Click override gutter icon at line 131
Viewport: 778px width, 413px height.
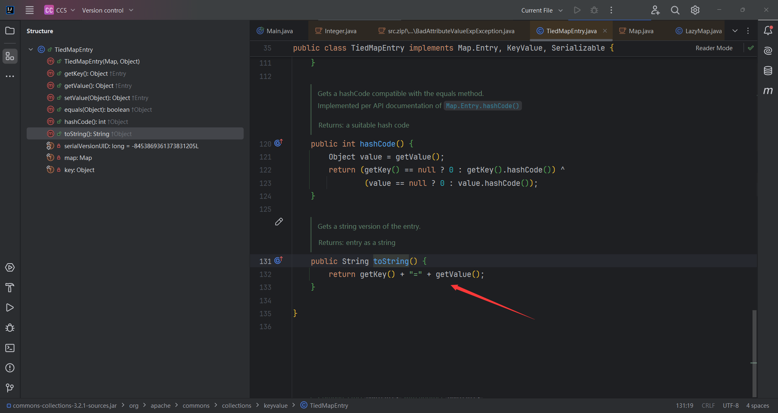(x=278, y=260)
